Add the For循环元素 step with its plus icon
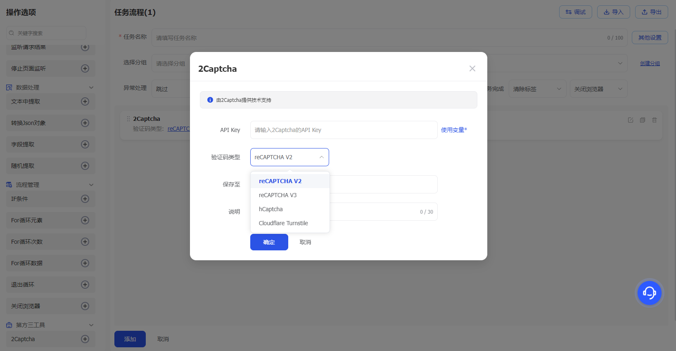 (85, 220)
